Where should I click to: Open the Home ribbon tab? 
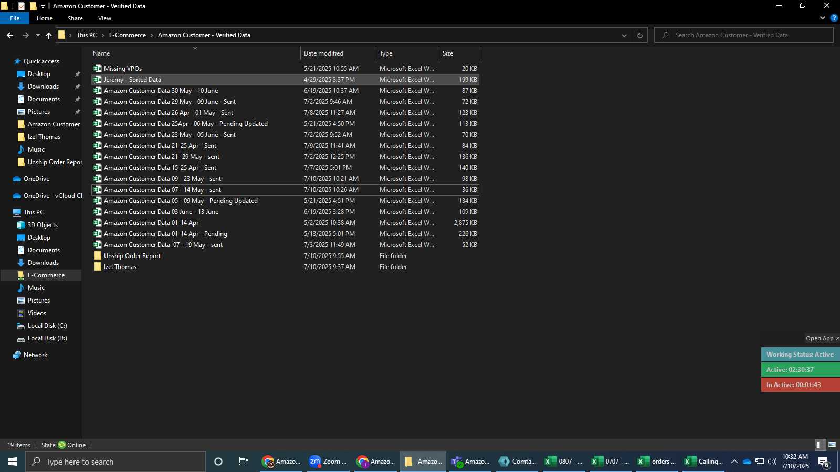pos(45,18)
